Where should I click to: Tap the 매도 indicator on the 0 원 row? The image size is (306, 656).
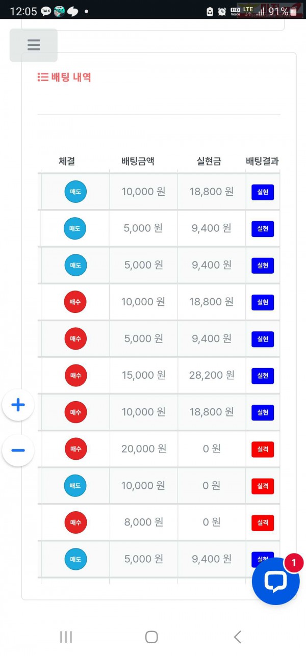point(75,486)
